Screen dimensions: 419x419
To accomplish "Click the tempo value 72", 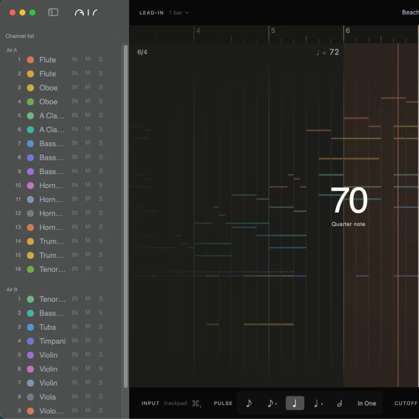I will 334,52.
